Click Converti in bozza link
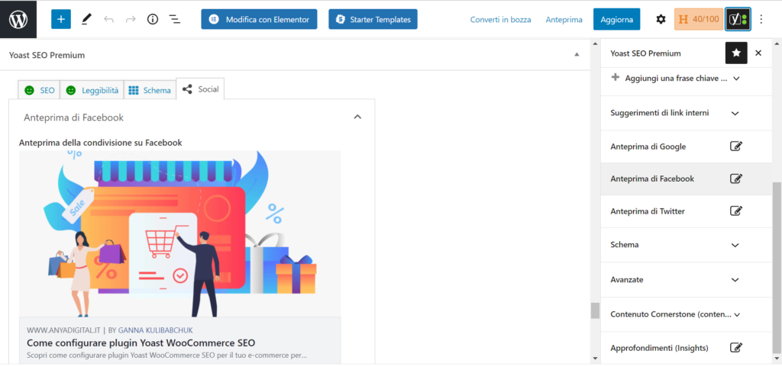This screenshot has height=367, width=782. 500,19
